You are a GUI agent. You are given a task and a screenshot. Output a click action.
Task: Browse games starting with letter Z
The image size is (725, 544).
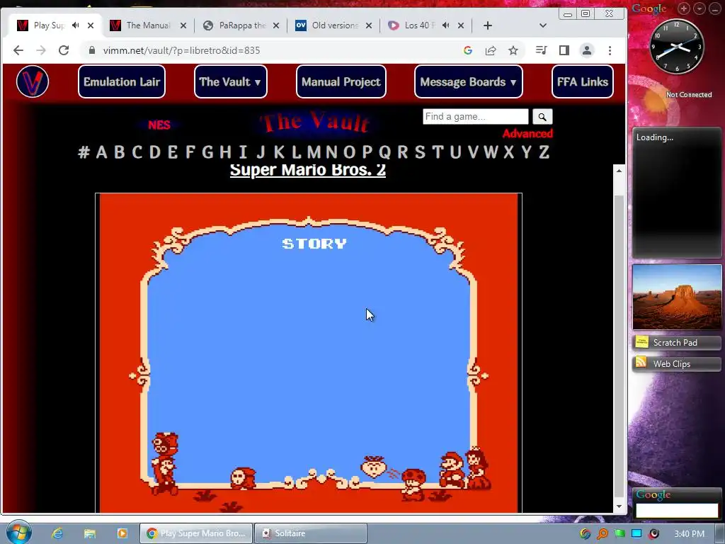point(544,152)
